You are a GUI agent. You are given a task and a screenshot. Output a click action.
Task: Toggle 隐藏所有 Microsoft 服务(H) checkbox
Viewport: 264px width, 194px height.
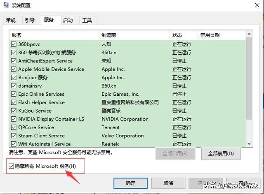tap(11, 166)
